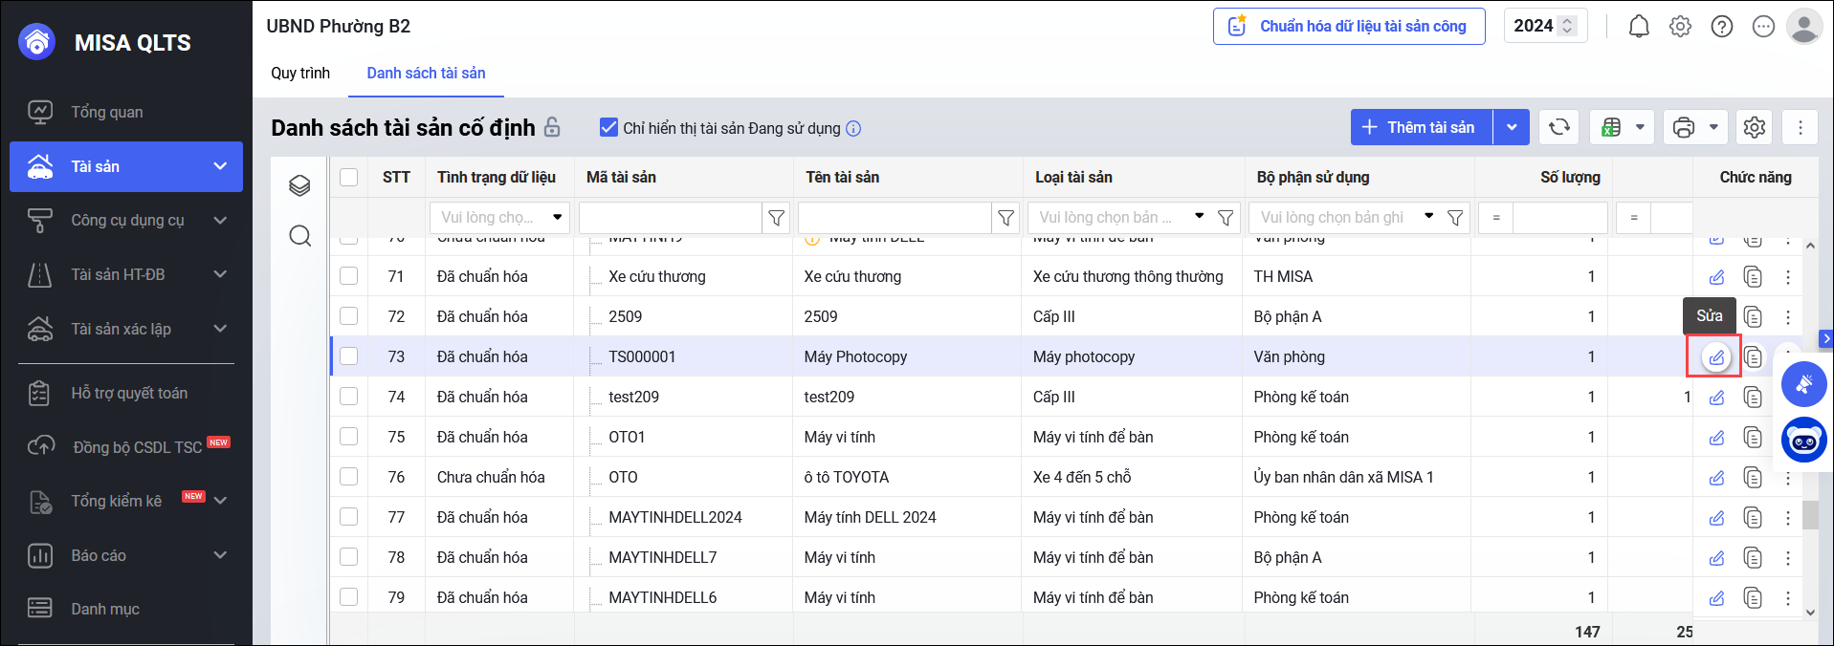Click the refresh data icon
1834x646 pixels.
click(1558, 127)
